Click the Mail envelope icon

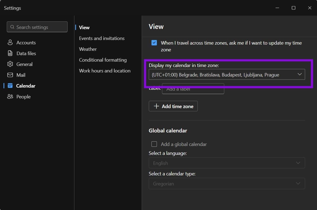tap(10, 75)
